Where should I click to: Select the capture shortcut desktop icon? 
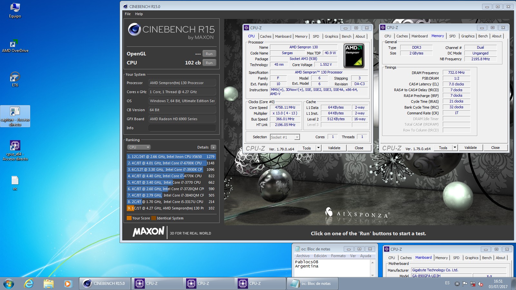pos(15,116)
